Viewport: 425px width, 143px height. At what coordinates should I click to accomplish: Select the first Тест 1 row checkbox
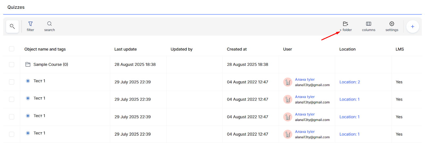tap(12, 82)
